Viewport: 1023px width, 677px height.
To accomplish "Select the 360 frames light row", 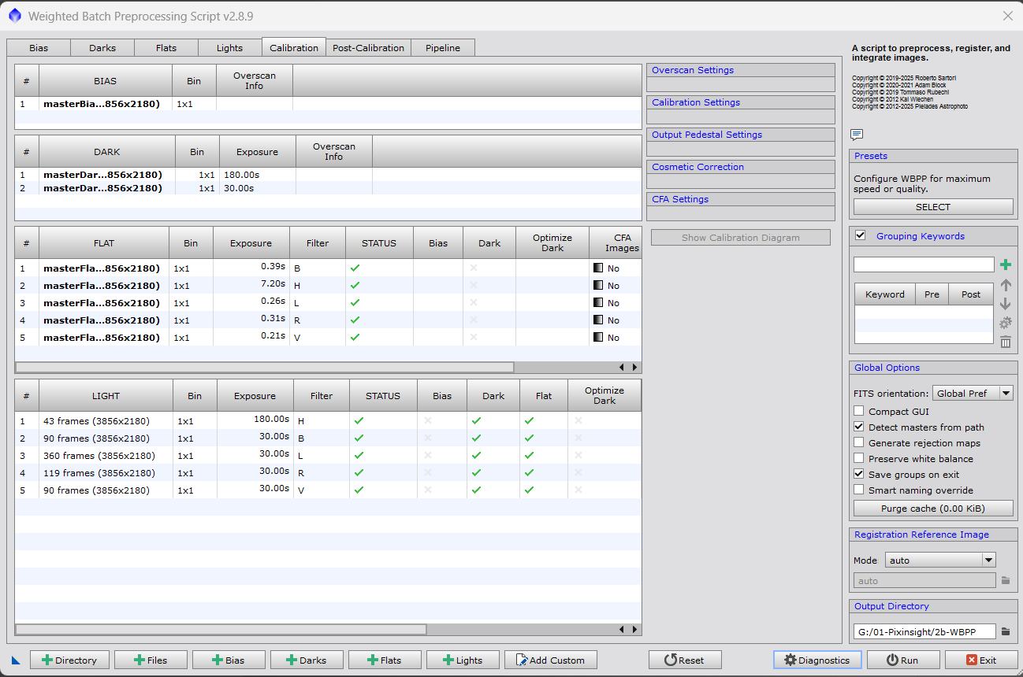I will point(328,456).
